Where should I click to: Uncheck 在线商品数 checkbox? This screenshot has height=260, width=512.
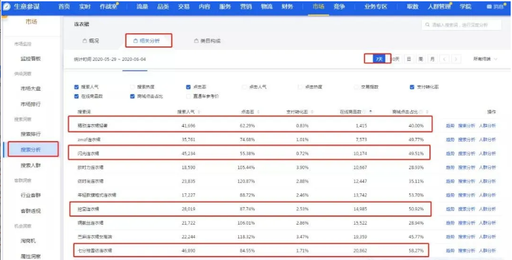coord(77,97)
